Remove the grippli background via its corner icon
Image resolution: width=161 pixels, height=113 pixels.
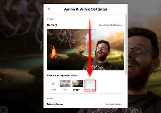[x=81, y=82]
